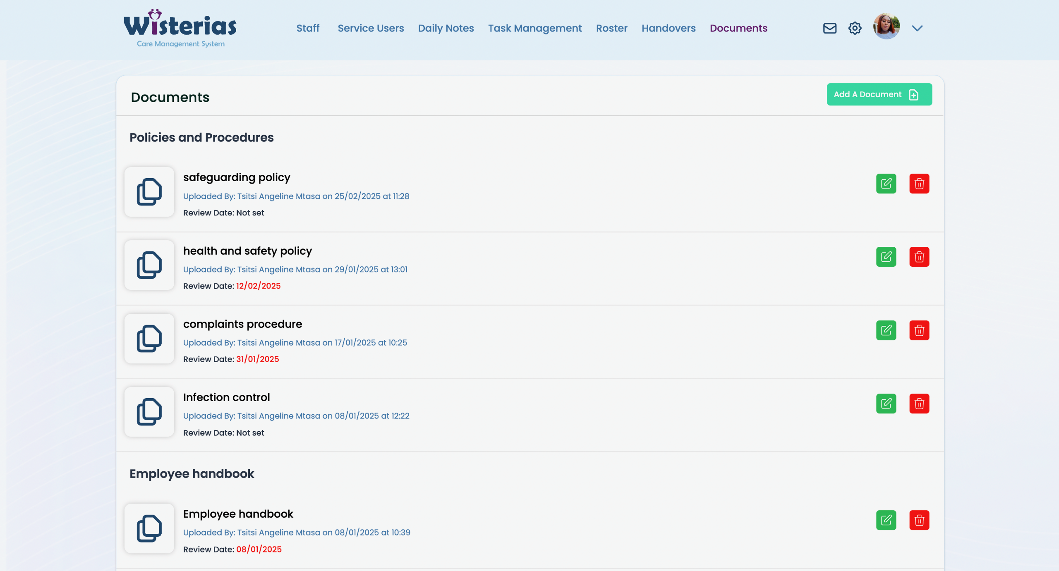This screenshot has height=571, width=1059.
Task: Edit the safeguarding policy document
Action: 886,184
